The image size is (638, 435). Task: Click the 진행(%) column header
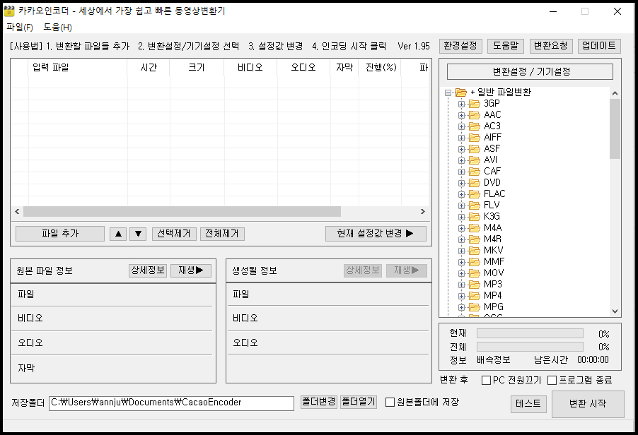coord(381,67)
